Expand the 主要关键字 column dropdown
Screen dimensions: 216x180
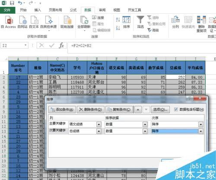click(x=99, y=124)
